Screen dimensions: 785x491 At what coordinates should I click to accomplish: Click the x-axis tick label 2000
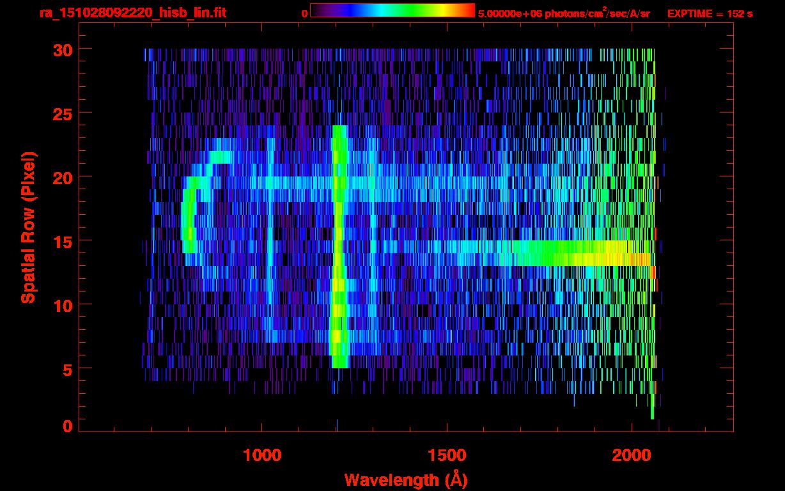click(x=632, y=455)
